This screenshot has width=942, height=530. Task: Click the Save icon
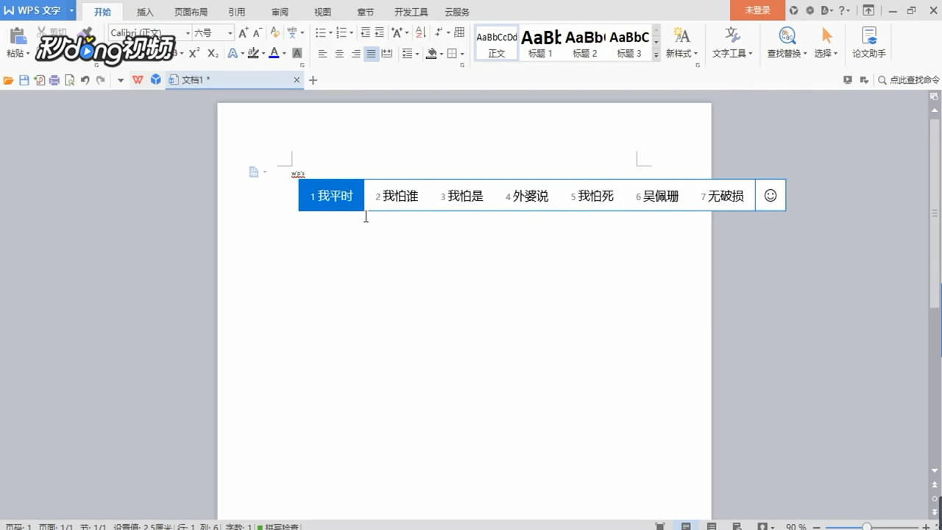pyautogui.click(x=24, y=79)
